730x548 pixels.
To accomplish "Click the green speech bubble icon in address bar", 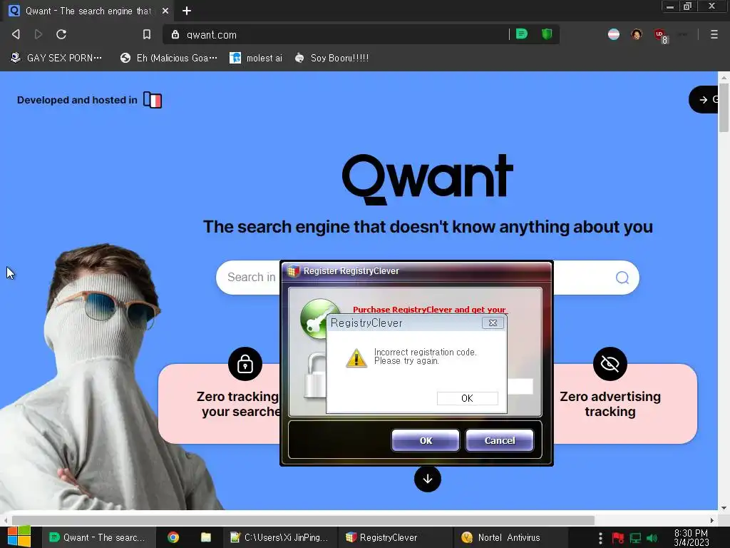I will (521, 34).
